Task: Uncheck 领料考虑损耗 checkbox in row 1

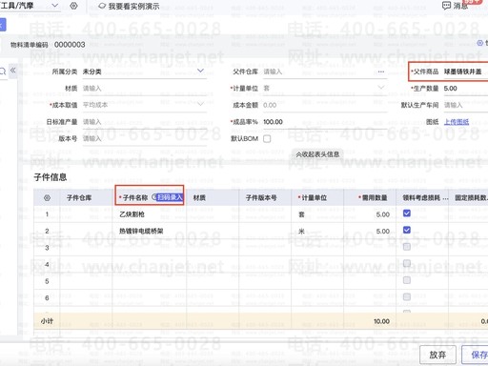Action: (x=407, y=213)
